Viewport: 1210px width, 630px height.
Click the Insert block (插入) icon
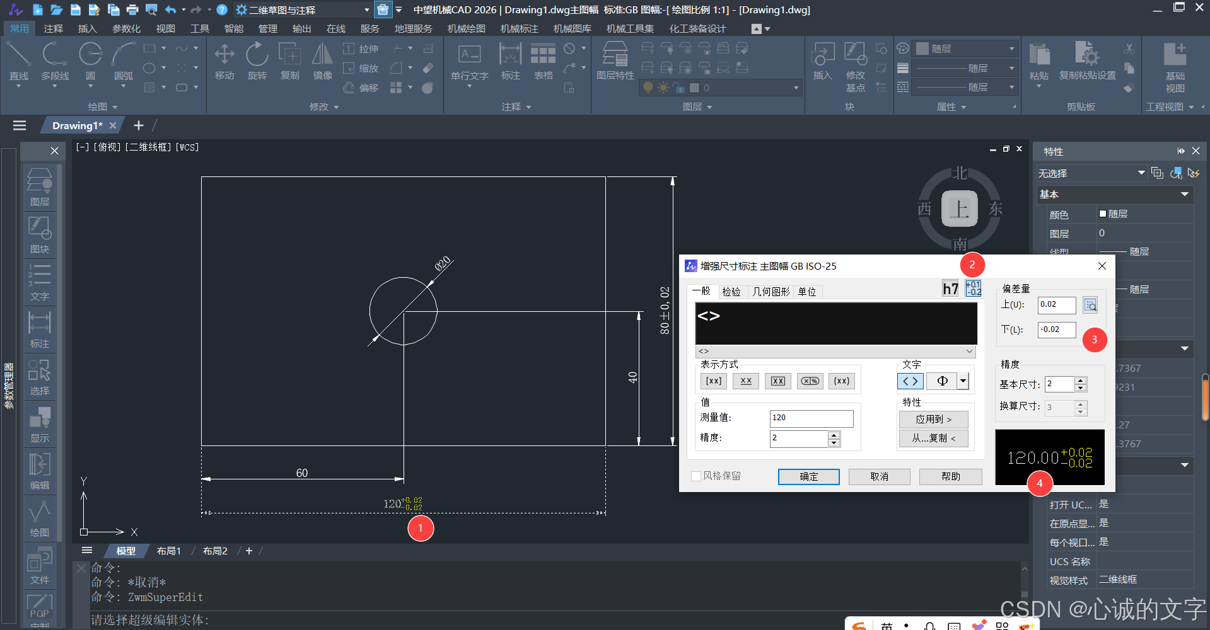822,61
